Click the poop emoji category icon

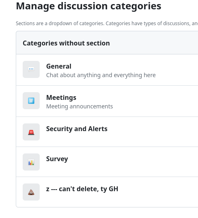coord(31,192)
